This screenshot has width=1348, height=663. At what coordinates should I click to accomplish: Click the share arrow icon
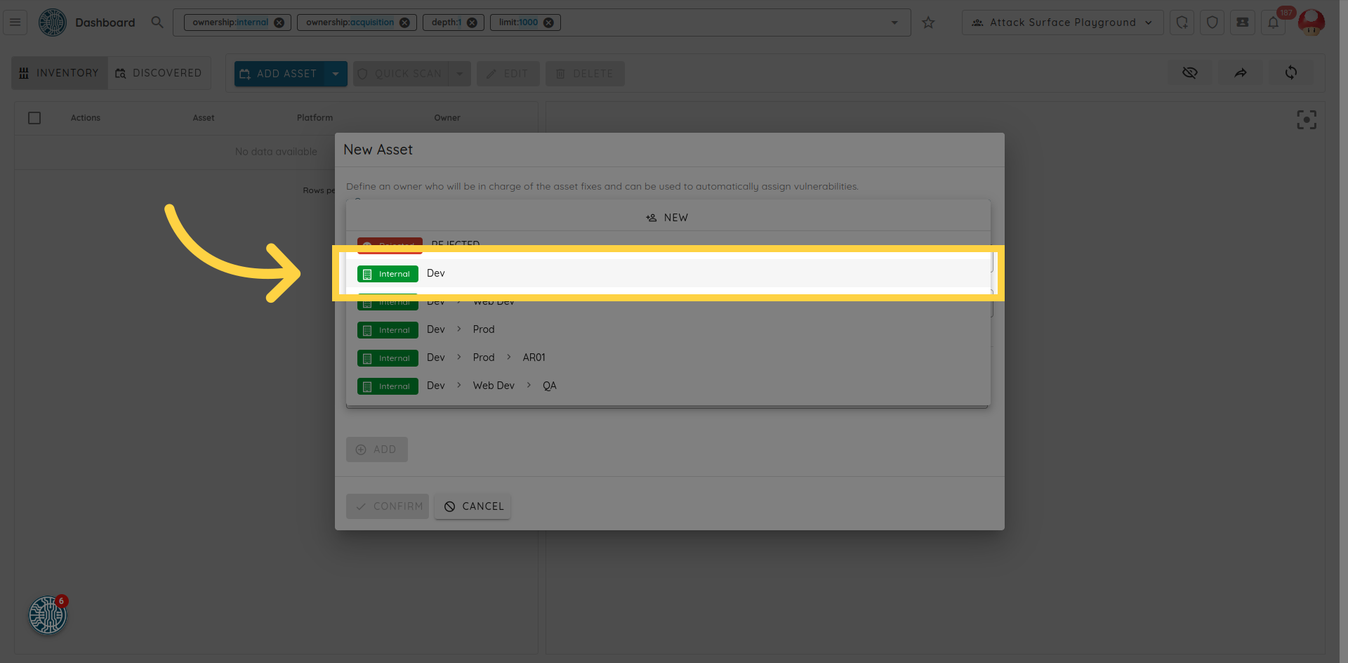[1241, 73]
